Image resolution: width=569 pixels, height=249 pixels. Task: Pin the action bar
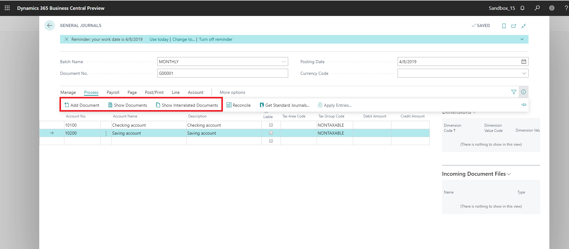coord(524,105)
